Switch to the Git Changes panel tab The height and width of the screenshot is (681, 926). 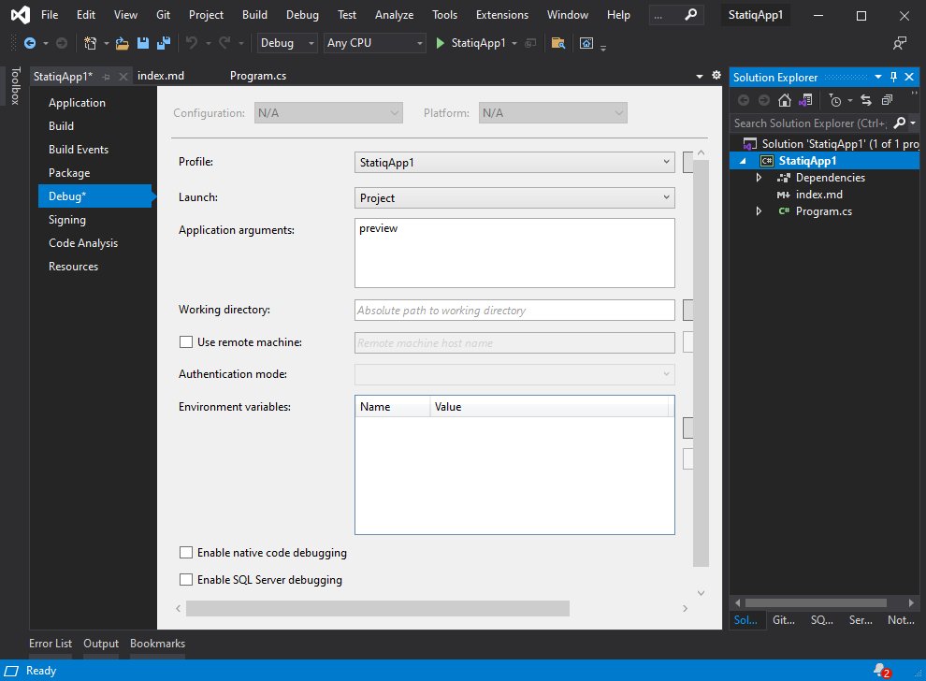click(784, 619)
